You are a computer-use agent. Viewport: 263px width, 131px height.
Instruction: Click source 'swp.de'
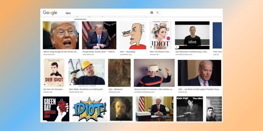pos(216,54)
